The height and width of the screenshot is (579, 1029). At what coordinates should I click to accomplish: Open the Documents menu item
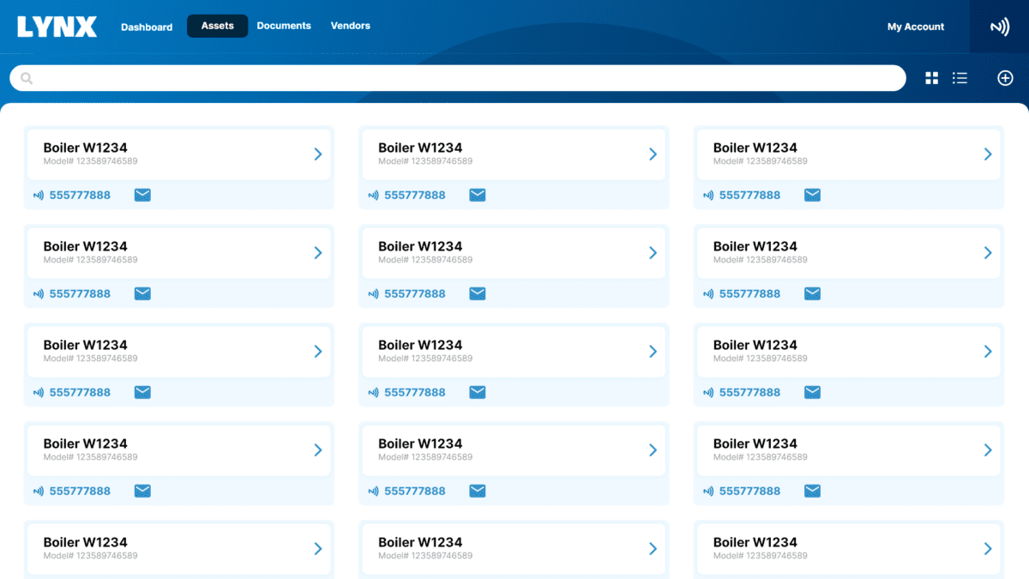284,26
